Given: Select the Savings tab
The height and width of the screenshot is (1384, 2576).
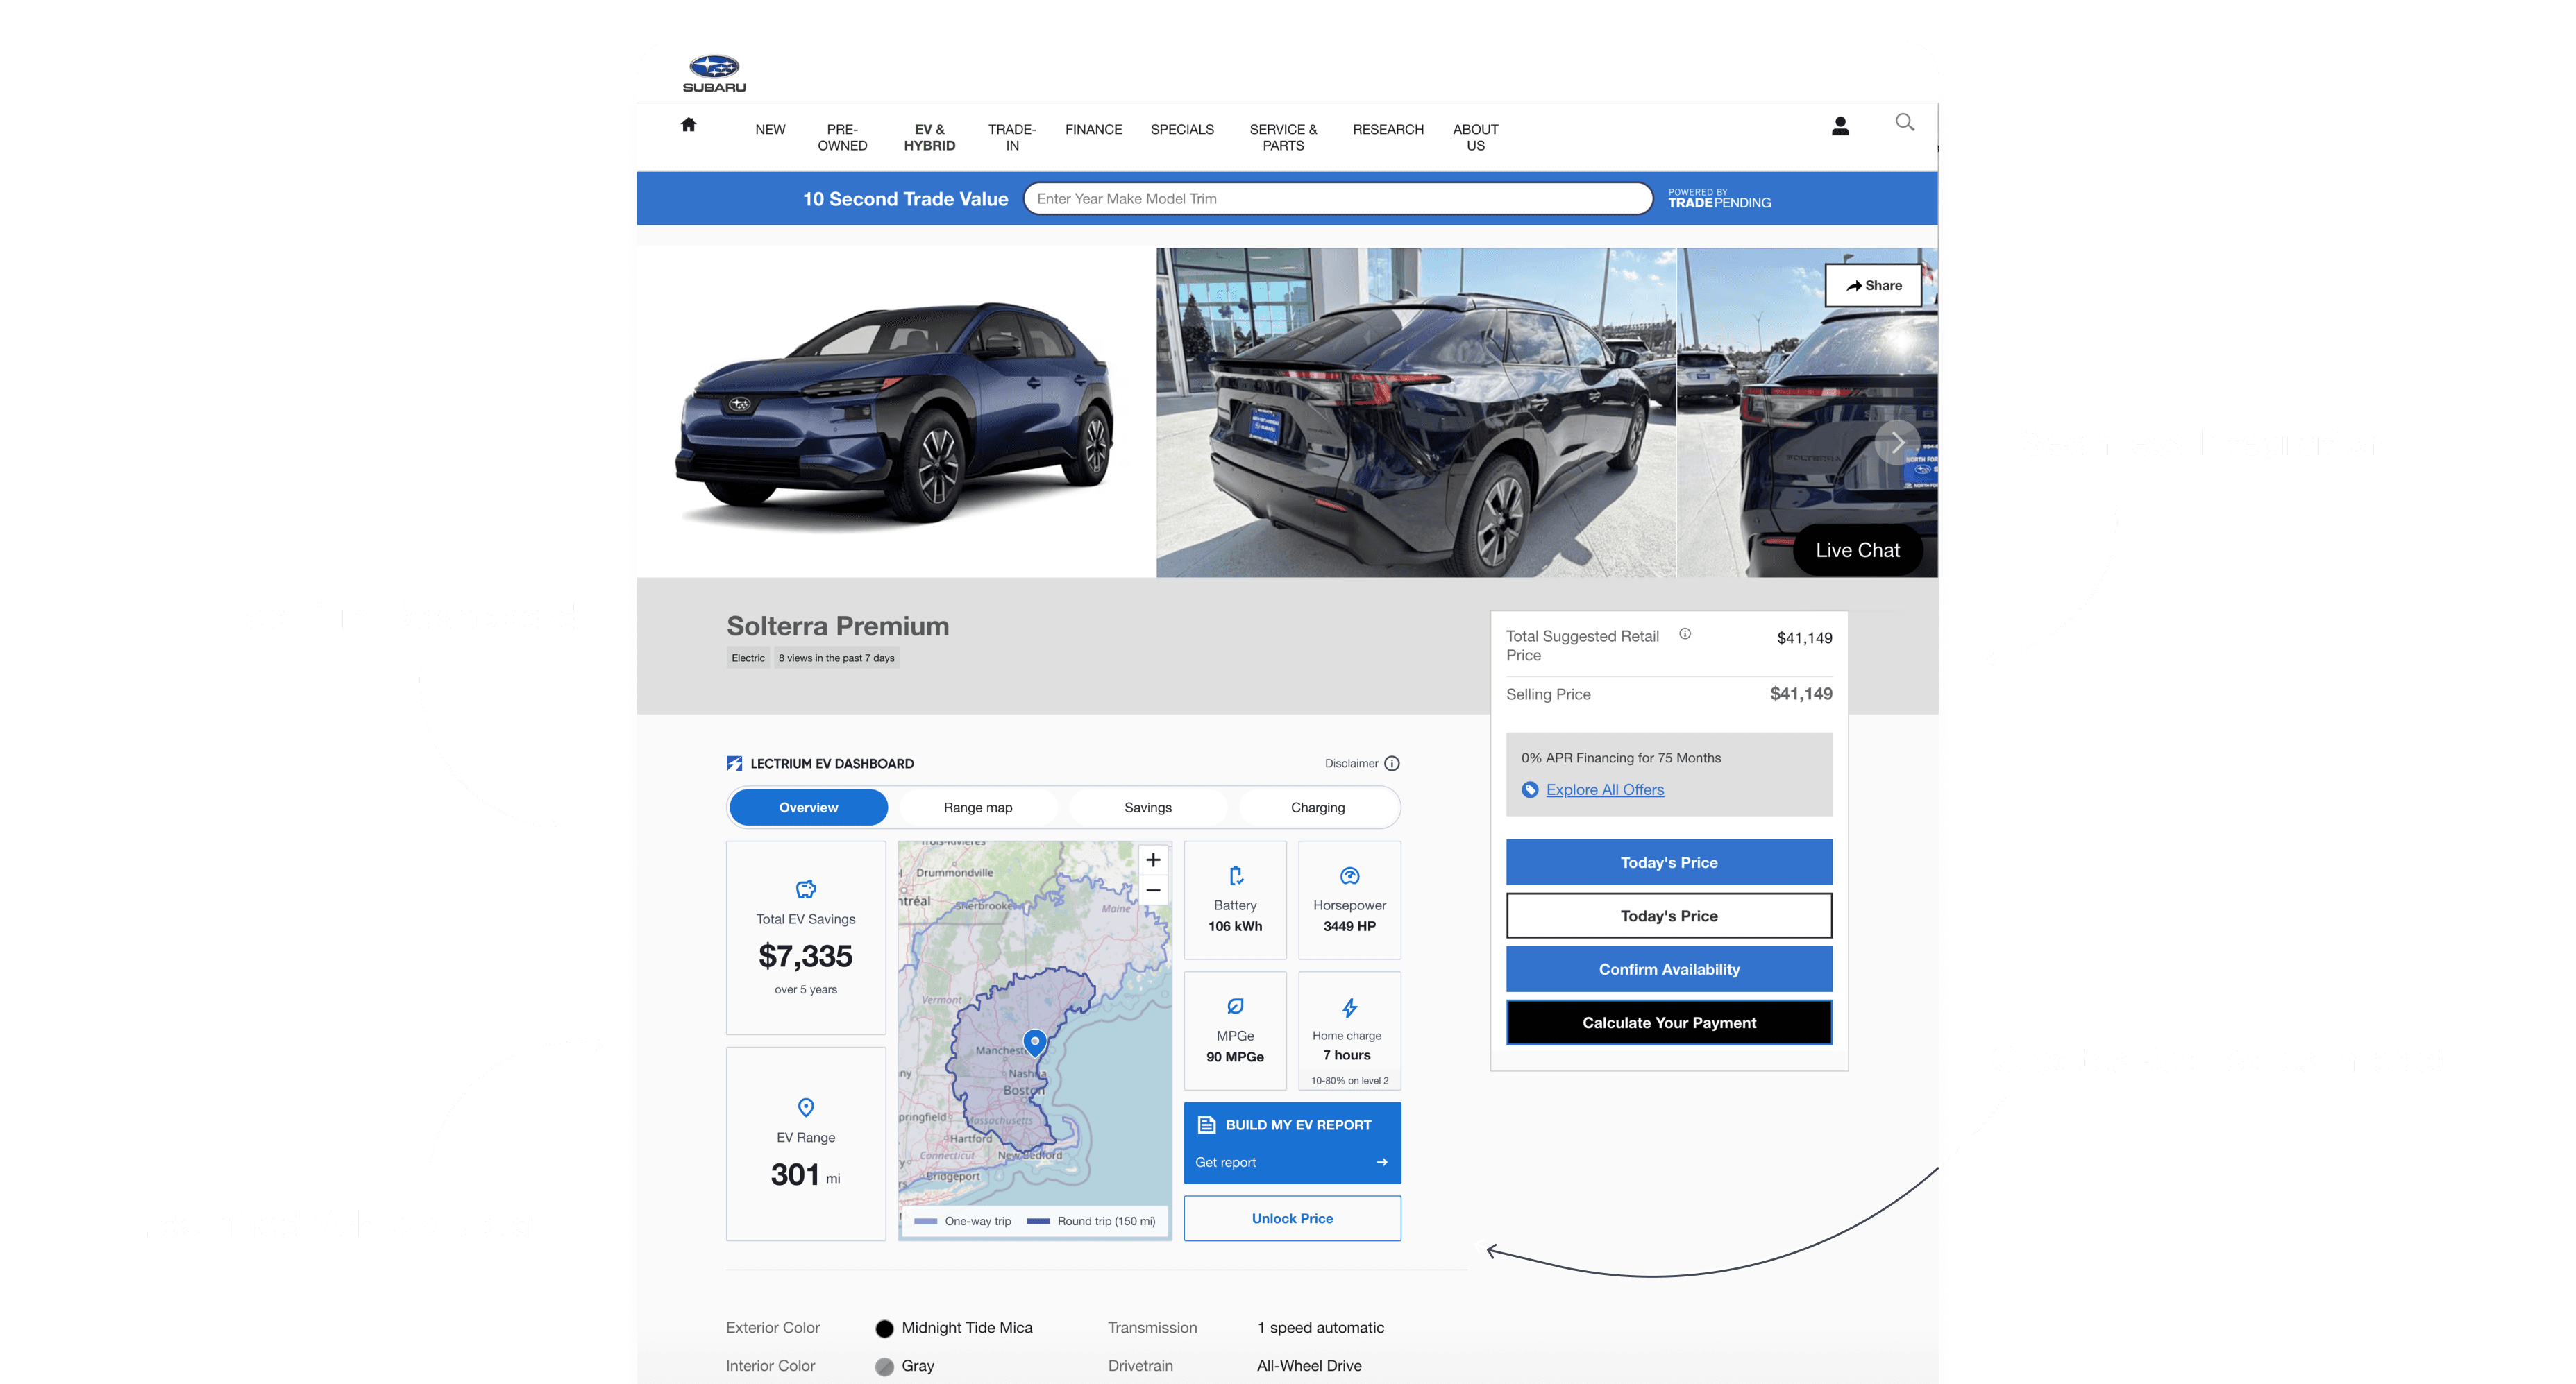Looking at the screenshot, I should [1147, 808].
